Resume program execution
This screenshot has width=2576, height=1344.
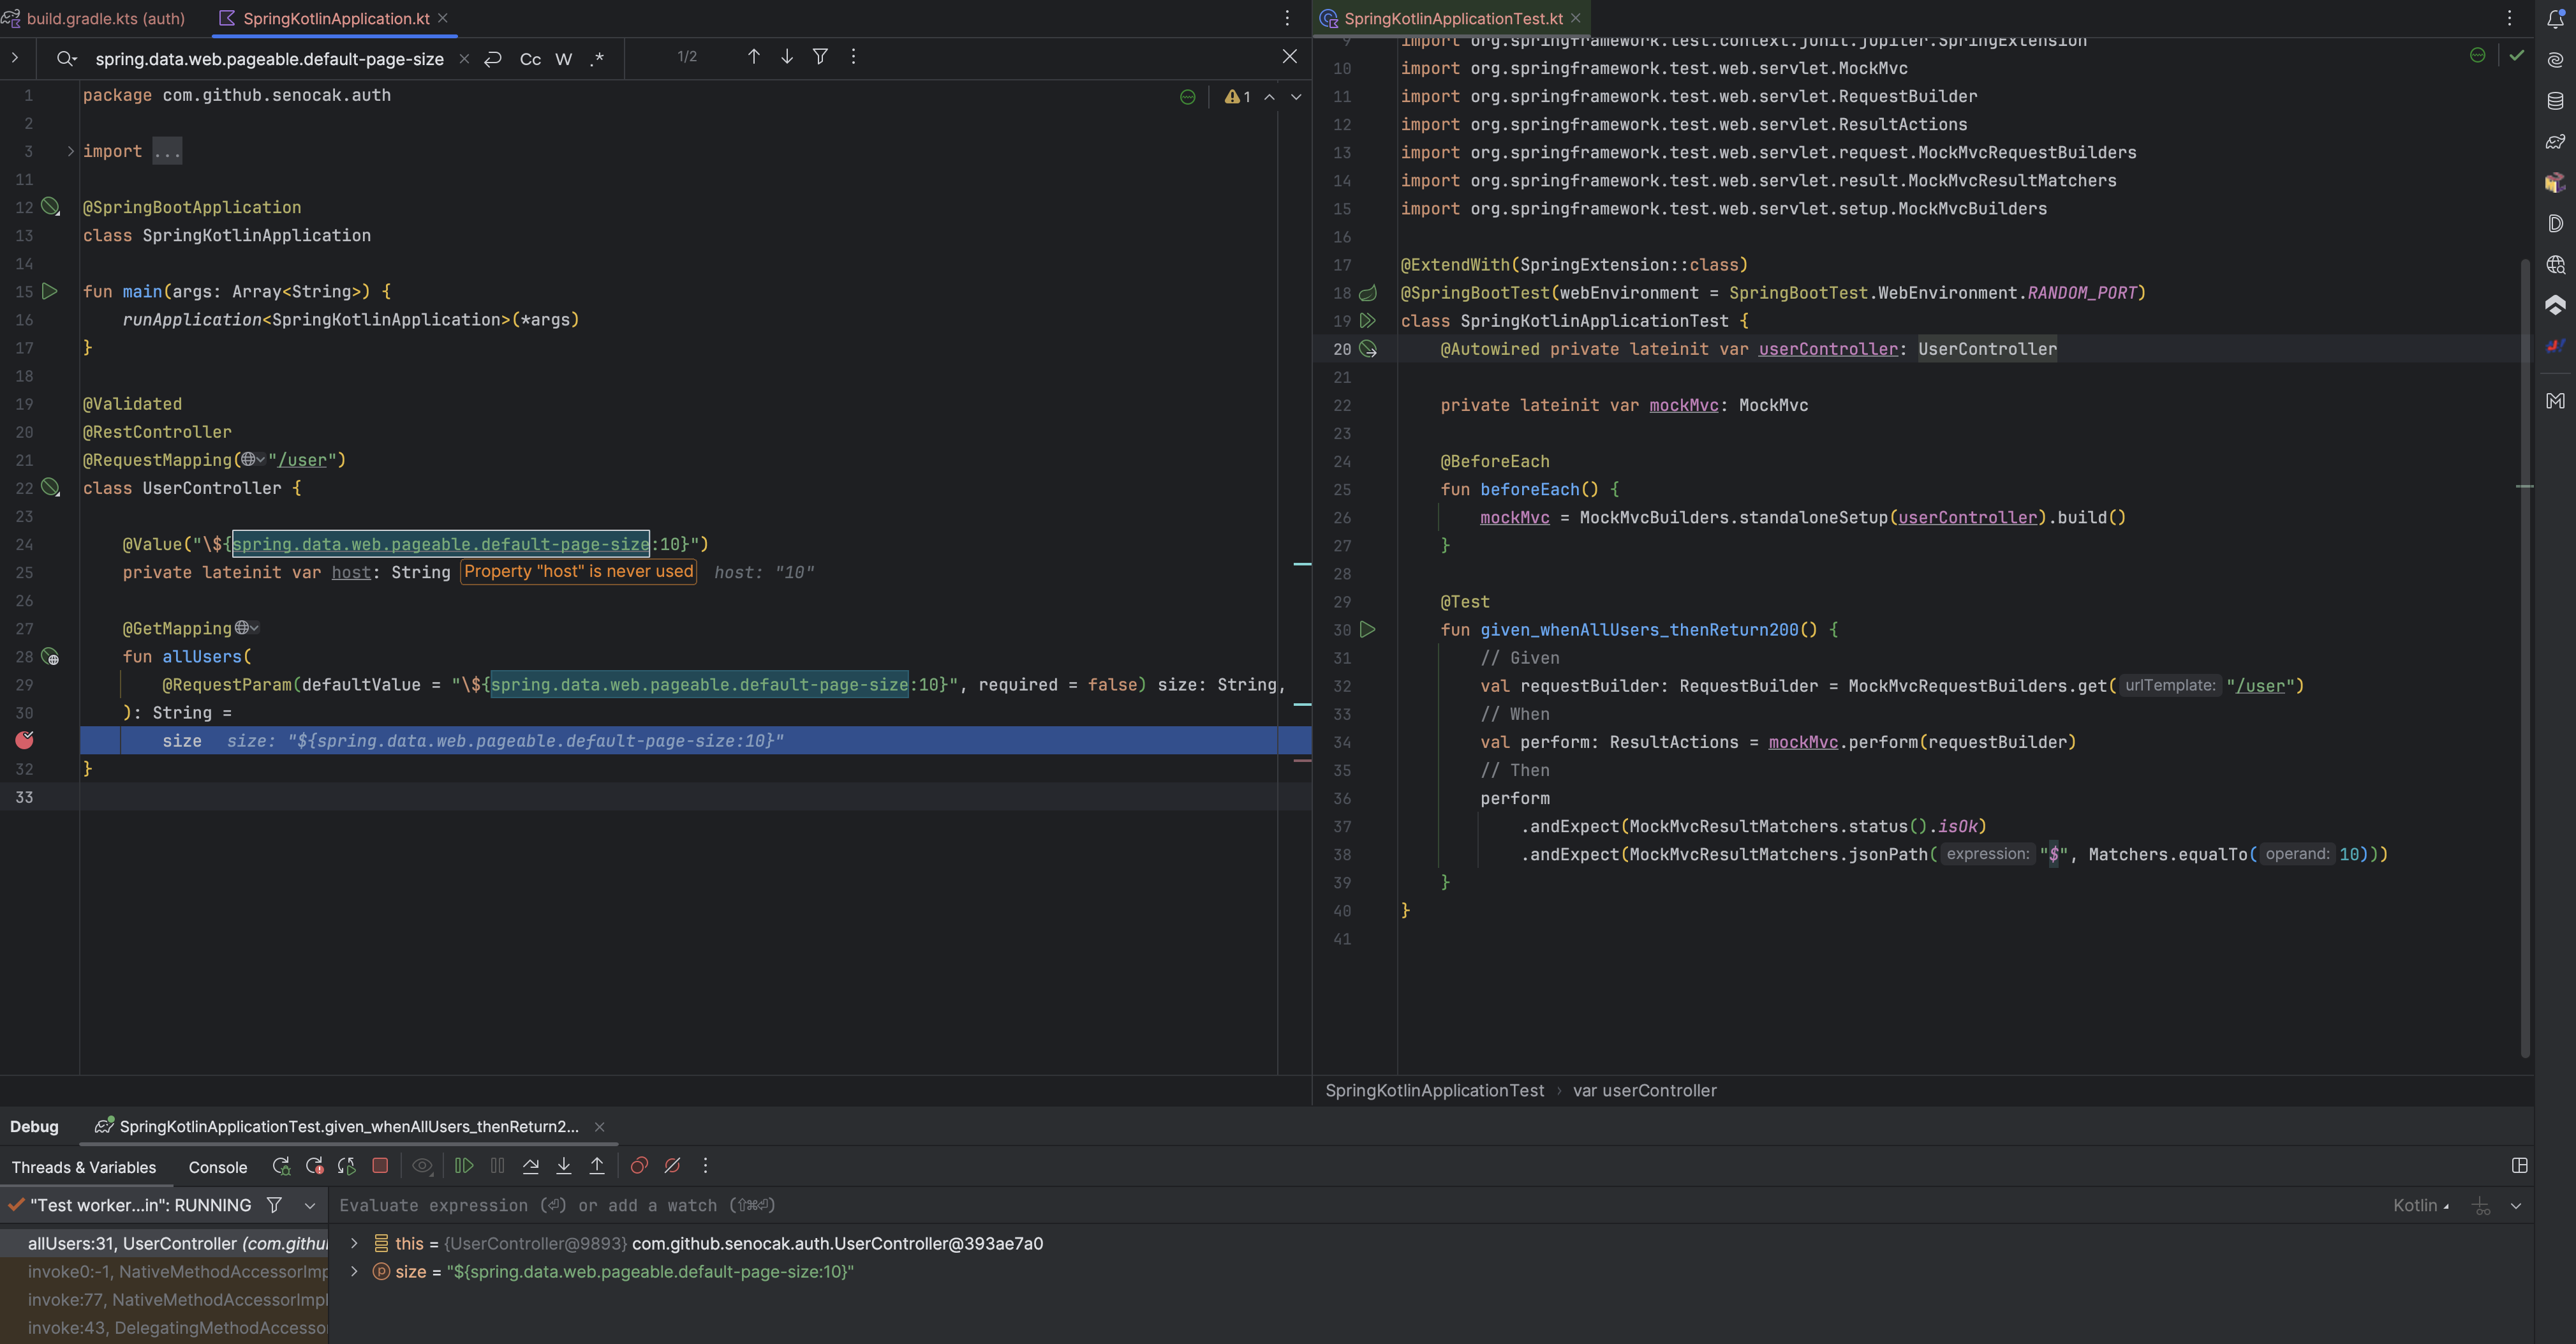464,1166
